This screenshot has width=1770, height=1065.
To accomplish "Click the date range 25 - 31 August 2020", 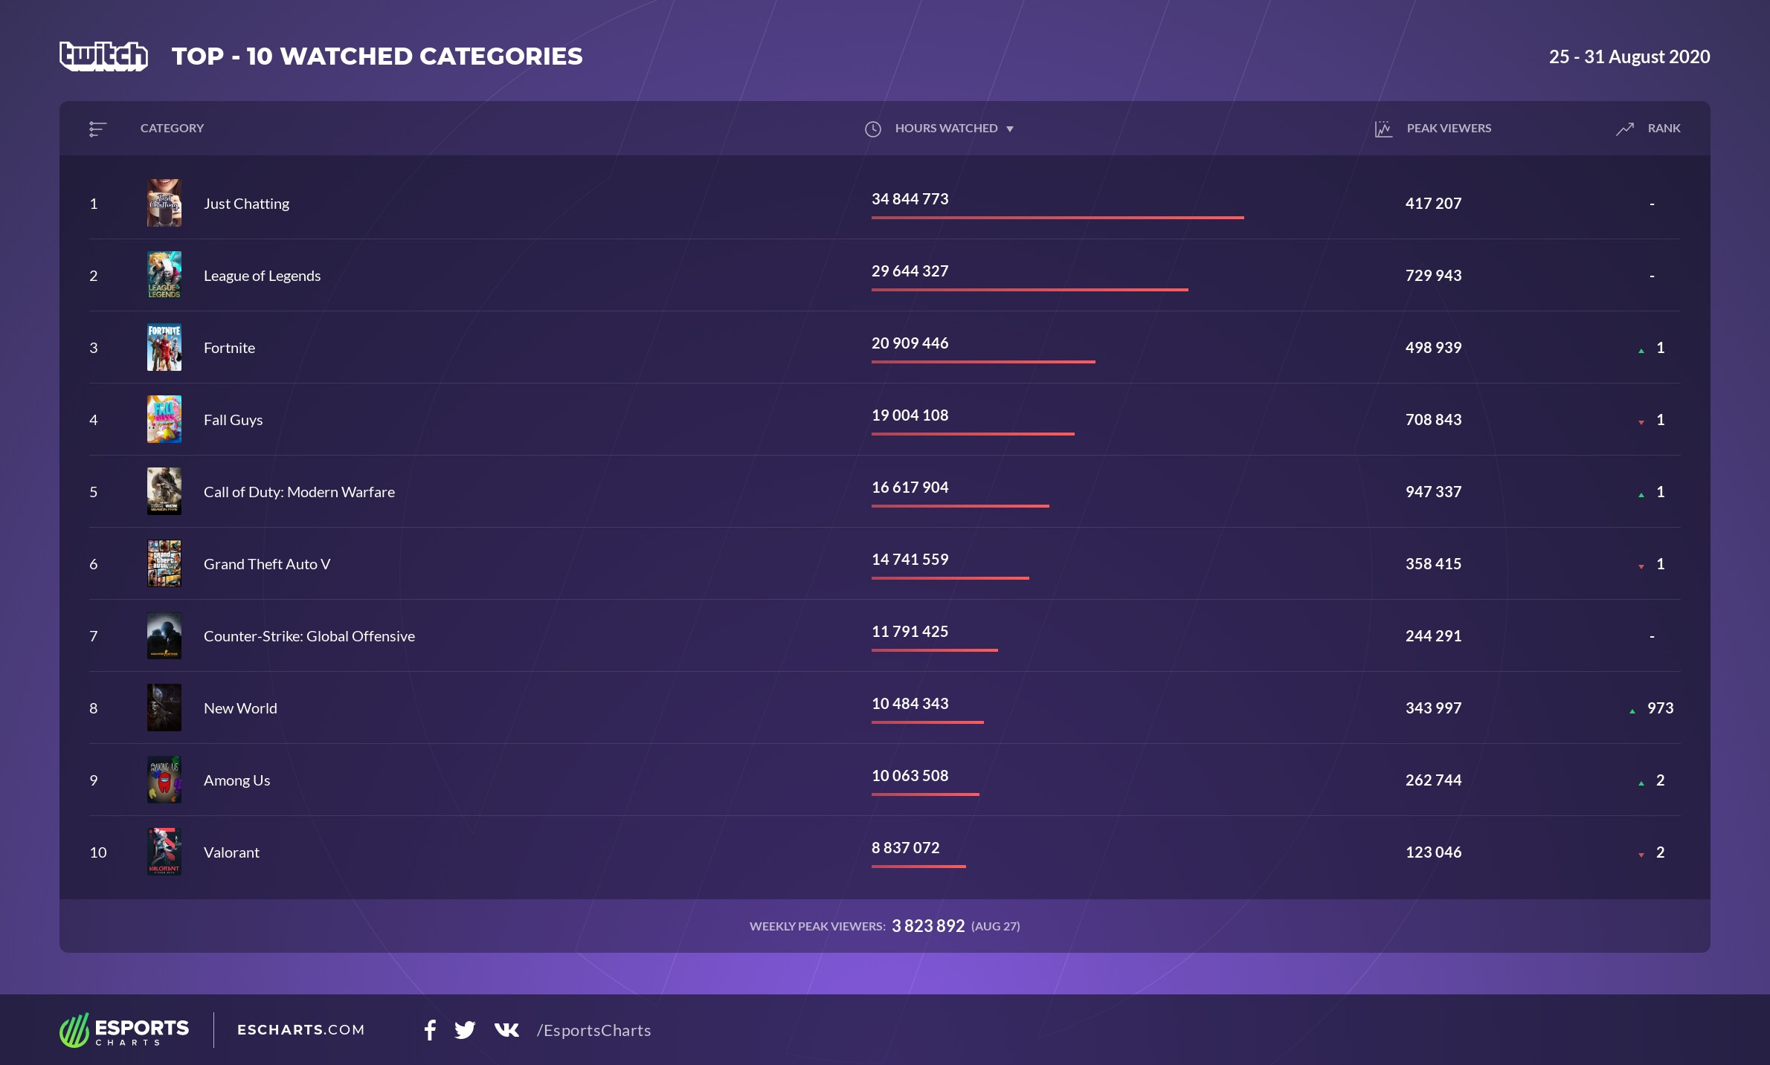I will point(1629,56).
